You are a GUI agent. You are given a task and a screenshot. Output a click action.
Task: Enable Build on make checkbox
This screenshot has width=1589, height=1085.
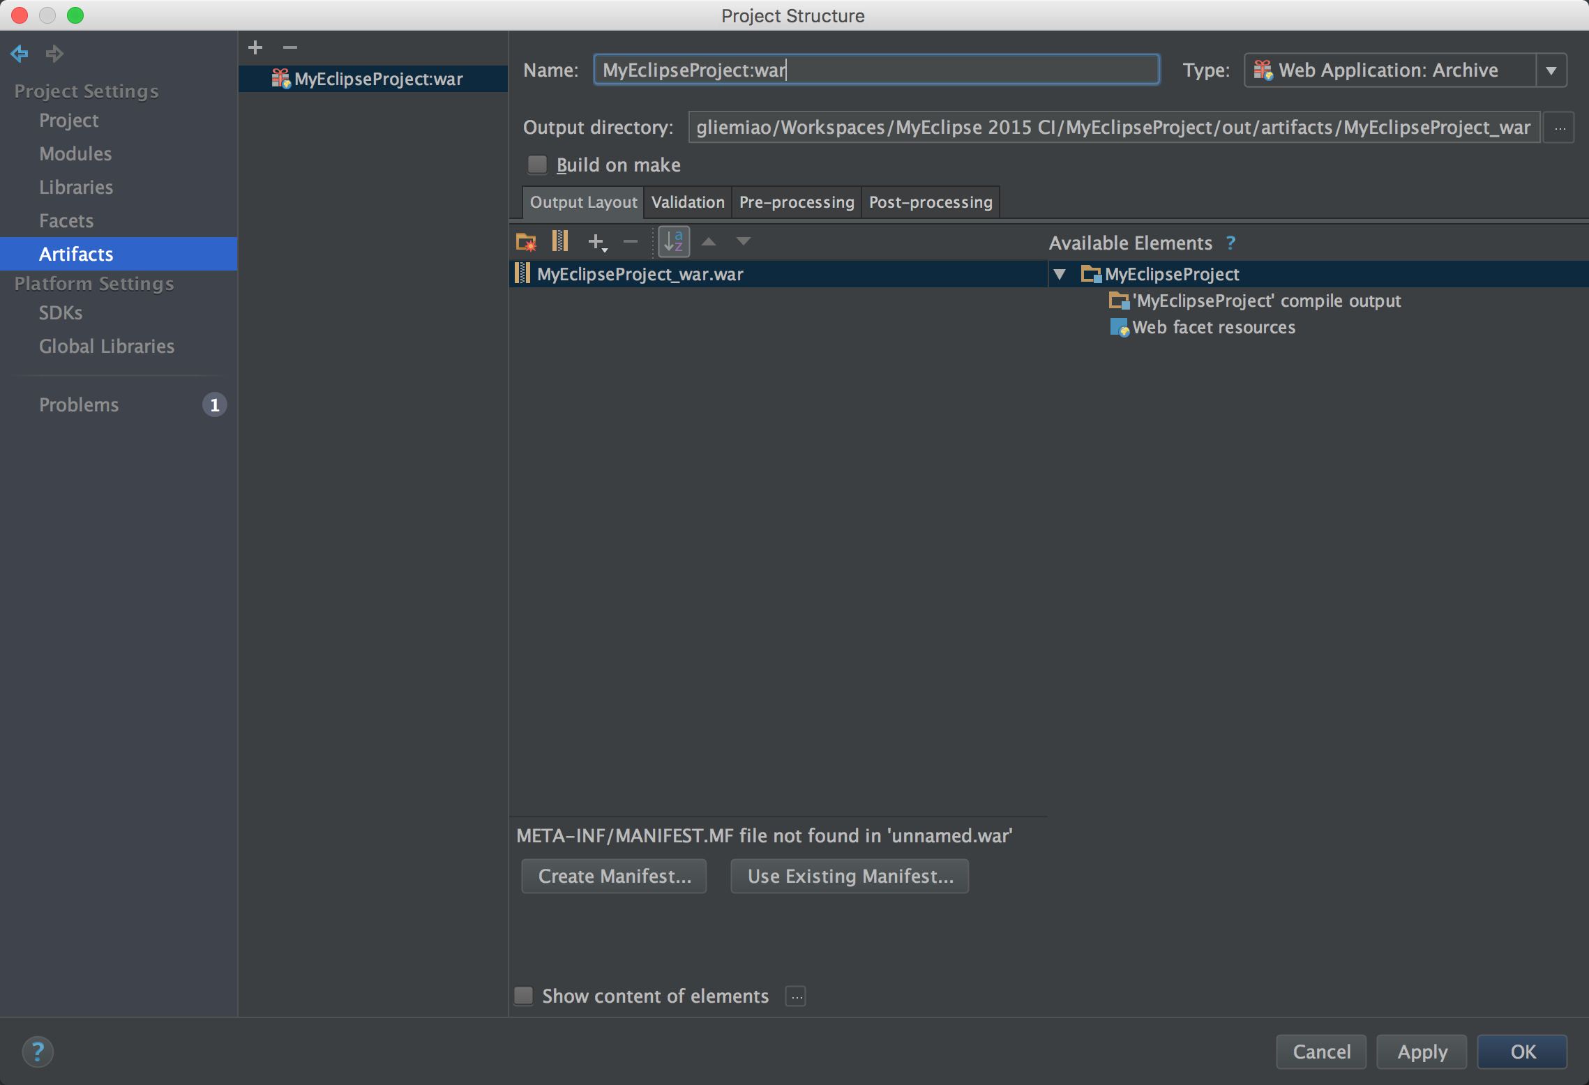pyautogui.click(x=537, y=165)
